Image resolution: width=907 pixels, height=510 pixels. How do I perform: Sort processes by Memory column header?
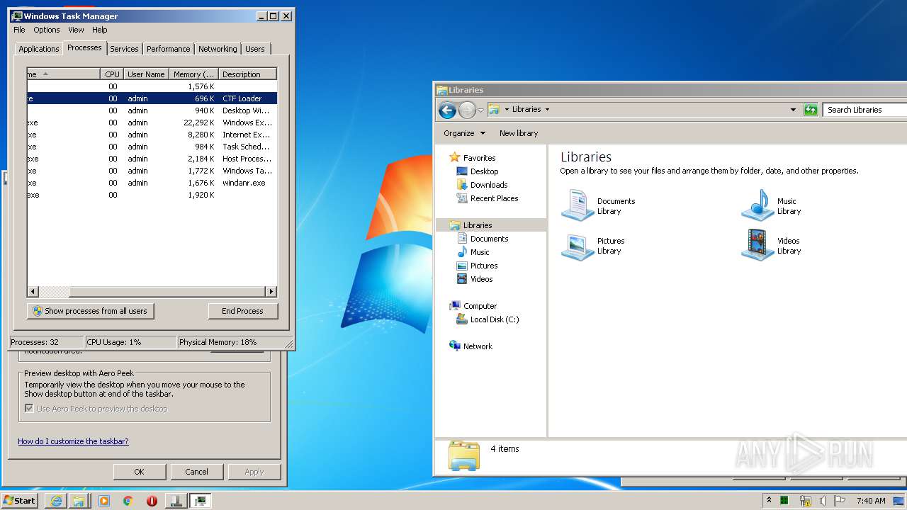[x=193, y=74]
